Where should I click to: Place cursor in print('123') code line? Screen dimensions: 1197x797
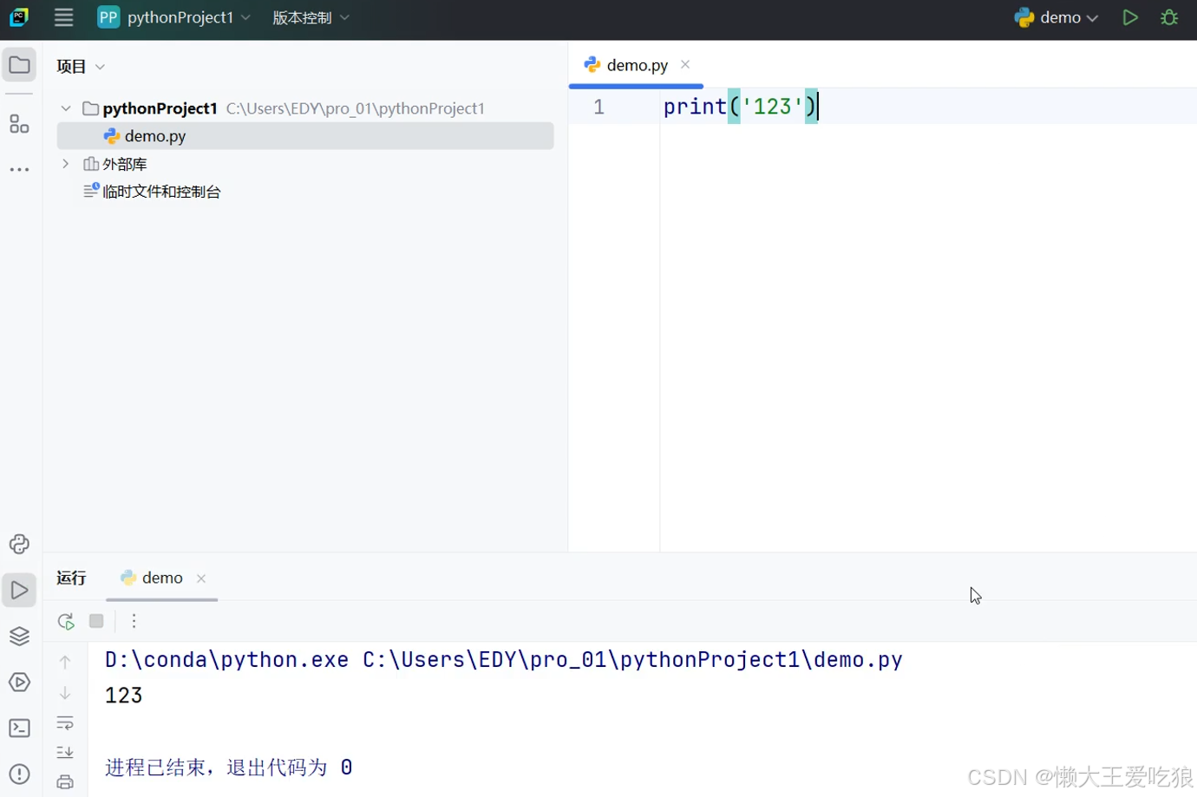point(740,107)
